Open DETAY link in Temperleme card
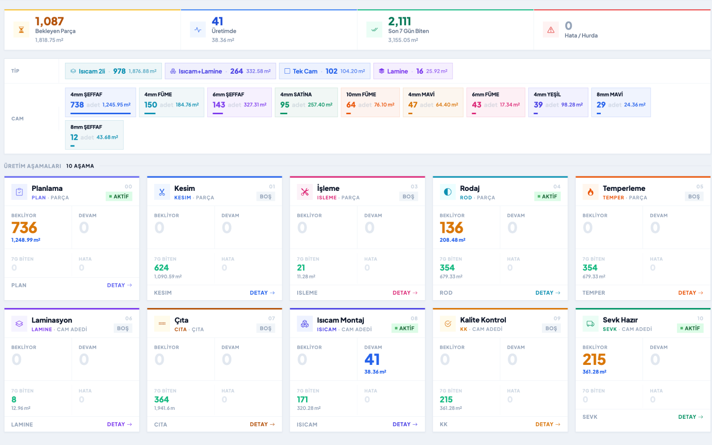The height and width of the screenshot is (445, 712). 691,293
